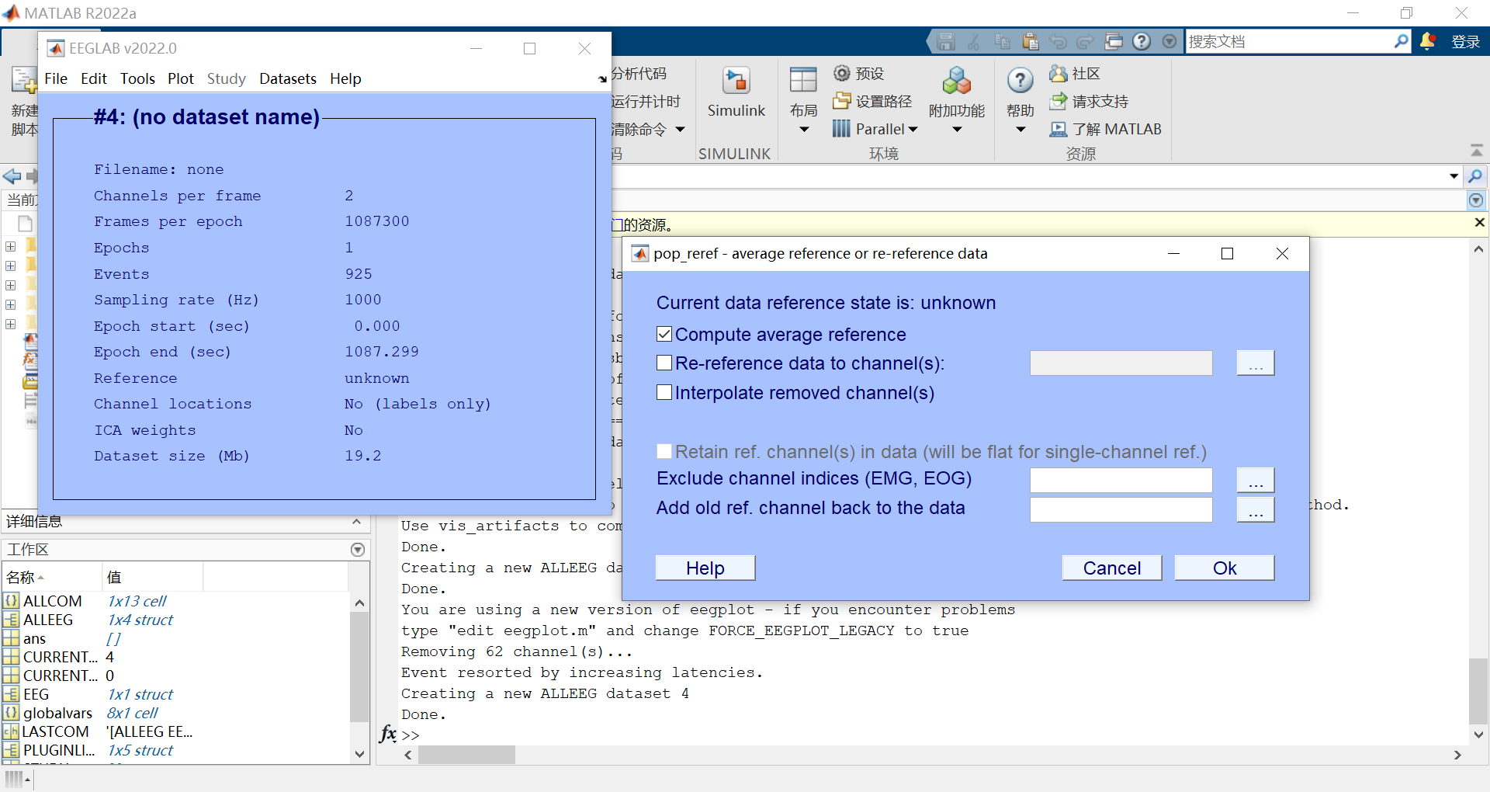The height and width of the screenshot is (792, 1490).
Task: Open the 清除命令 dropdown arrow
Action: pos(680,130)
